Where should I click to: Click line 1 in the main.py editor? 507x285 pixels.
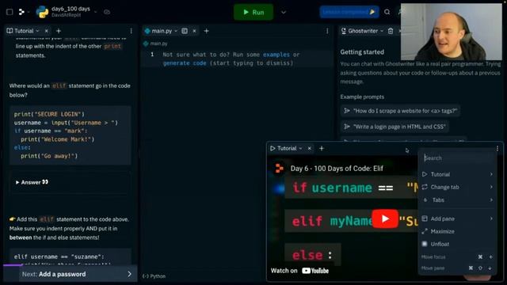tap(237, 59)
